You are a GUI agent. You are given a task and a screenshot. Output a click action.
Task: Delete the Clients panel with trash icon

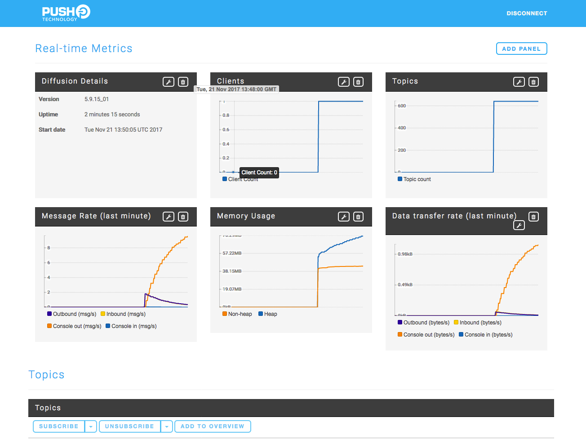358,82
